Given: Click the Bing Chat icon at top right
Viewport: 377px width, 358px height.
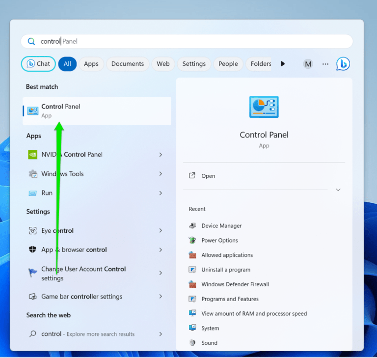Looking at the screenshot, I should [x=343, y=64].
